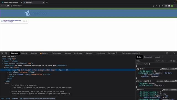Expand the anchor navbar-brand node
The image size is (177, 100).
9,74
